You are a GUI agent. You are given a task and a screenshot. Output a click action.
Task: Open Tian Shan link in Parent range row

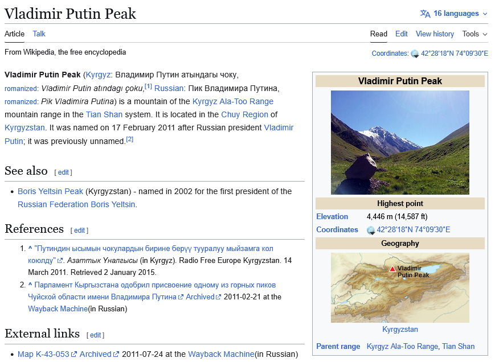(x=458, y=347)
